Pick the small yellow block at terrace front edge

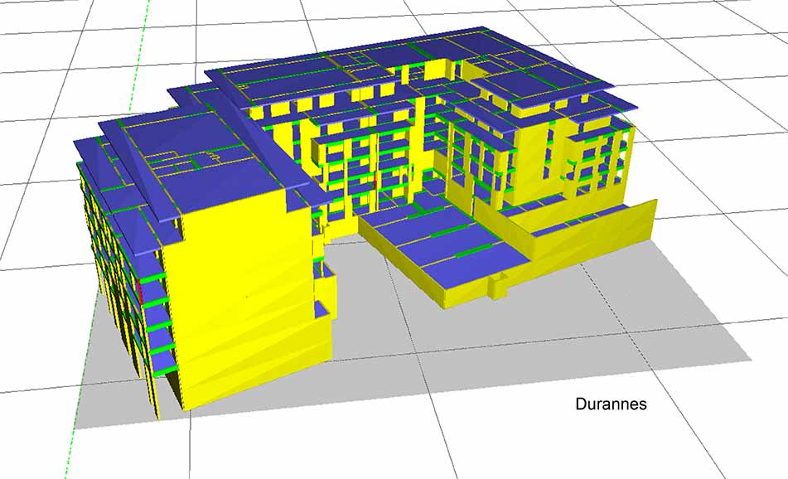[497, 288]
